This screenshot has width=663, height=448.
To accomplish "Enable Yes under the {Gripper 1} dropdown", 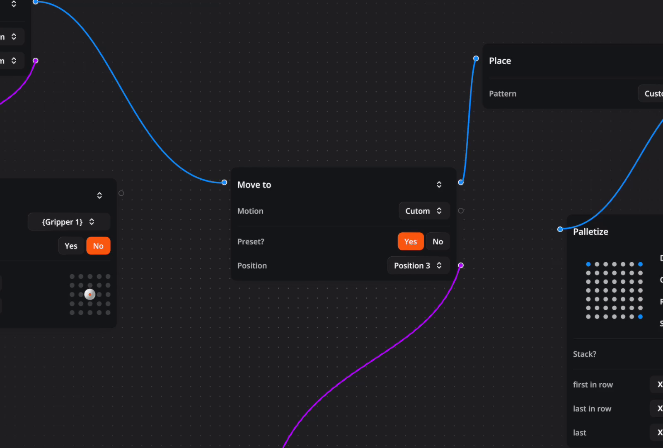I will tap(71, 246).
